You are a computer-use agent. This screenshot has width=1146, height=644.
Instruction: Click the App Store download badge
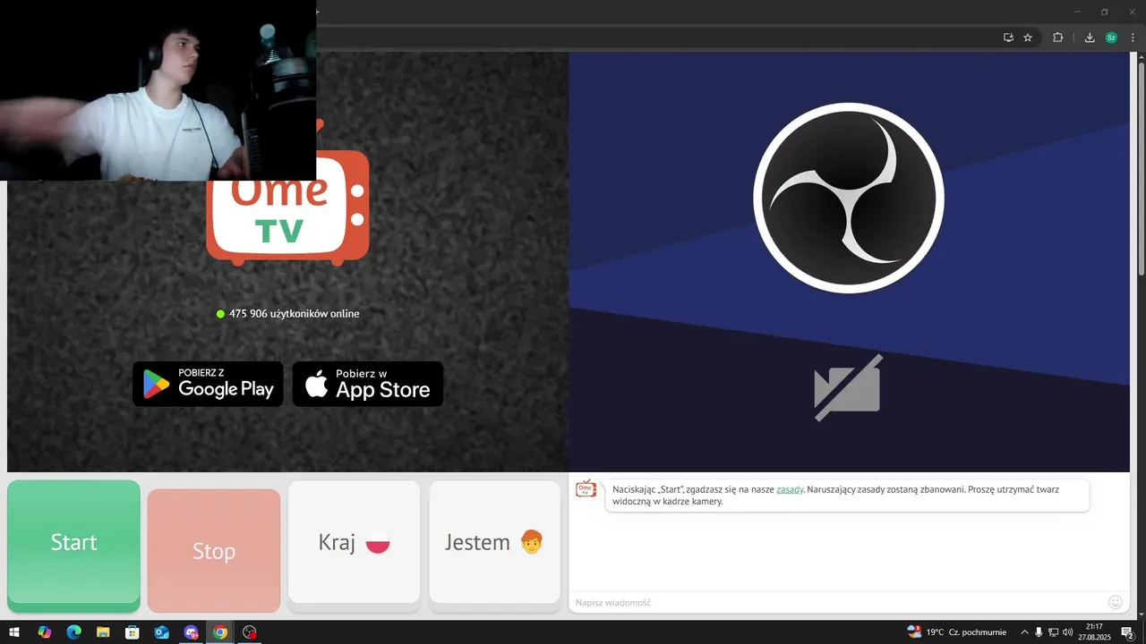(368, 384)
